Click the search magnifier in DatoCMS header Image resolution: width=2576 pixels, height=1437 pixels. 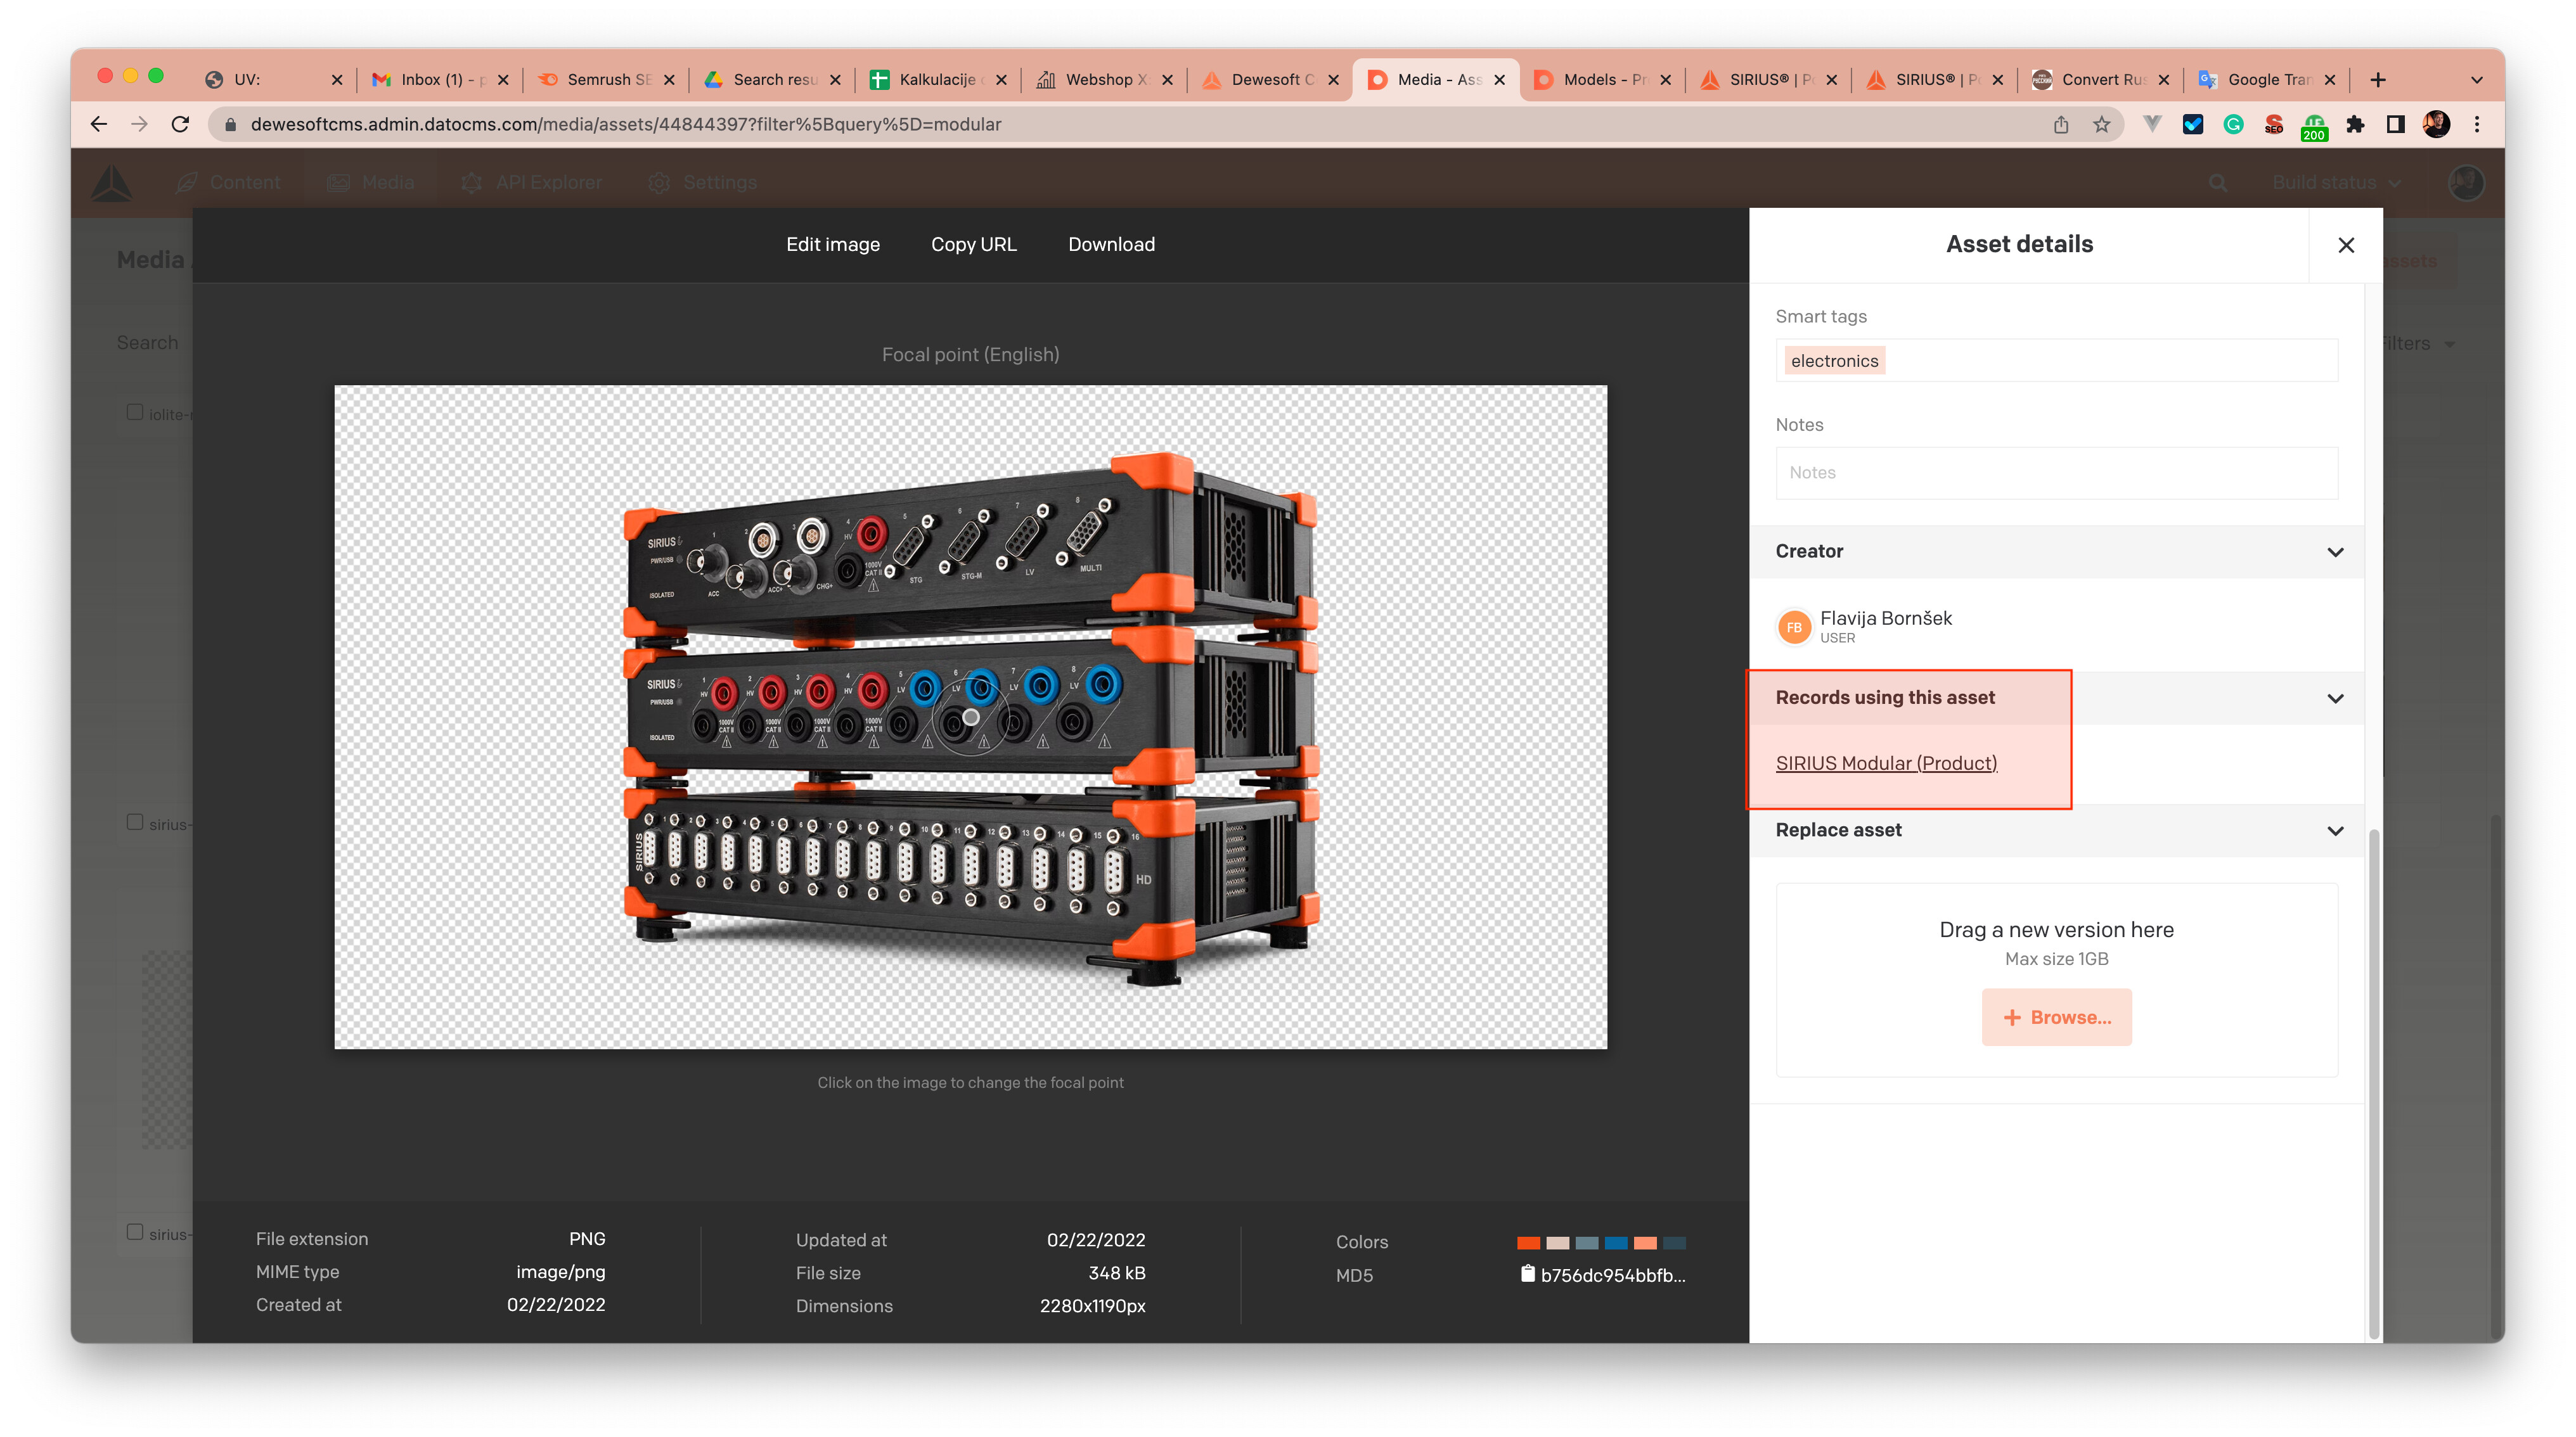(2218, 183)
